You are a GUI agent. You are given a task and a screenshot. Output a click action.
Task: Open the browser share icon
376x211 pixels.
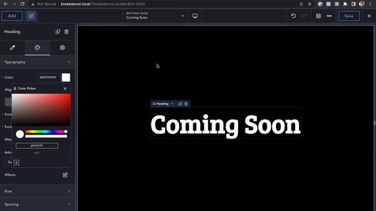301,4
